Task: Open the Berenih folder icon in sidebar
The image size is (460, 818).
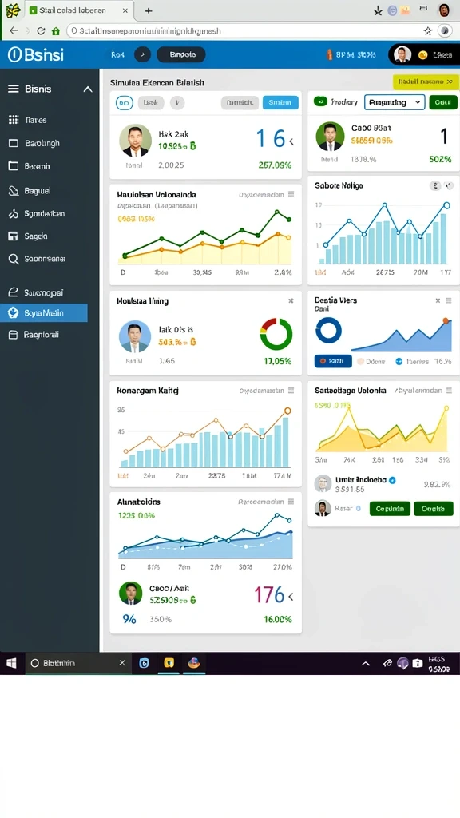Action: [14, 166]
